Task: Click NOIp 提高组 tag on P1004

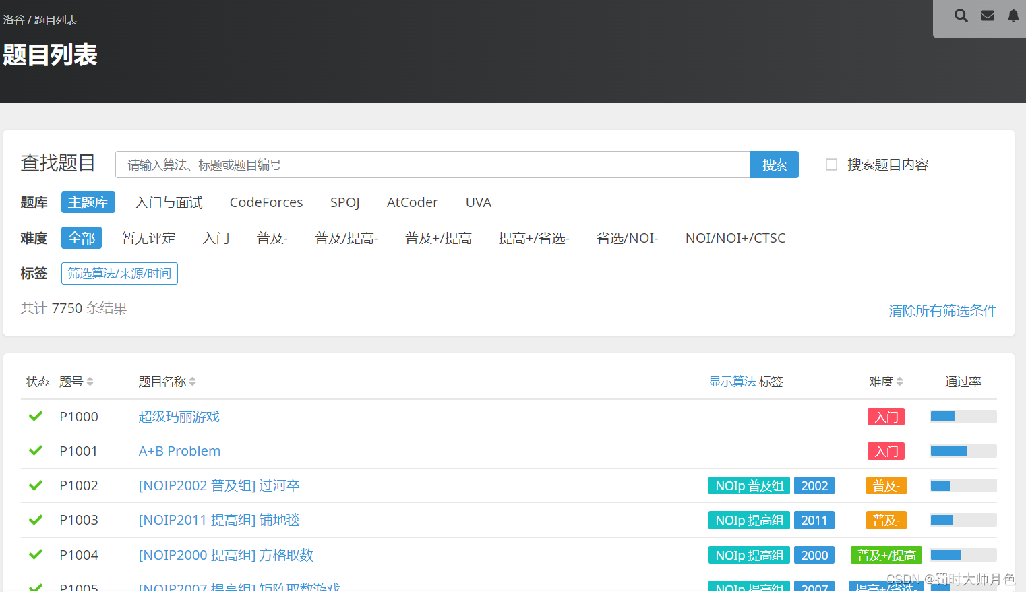Action: coord(749,555)
